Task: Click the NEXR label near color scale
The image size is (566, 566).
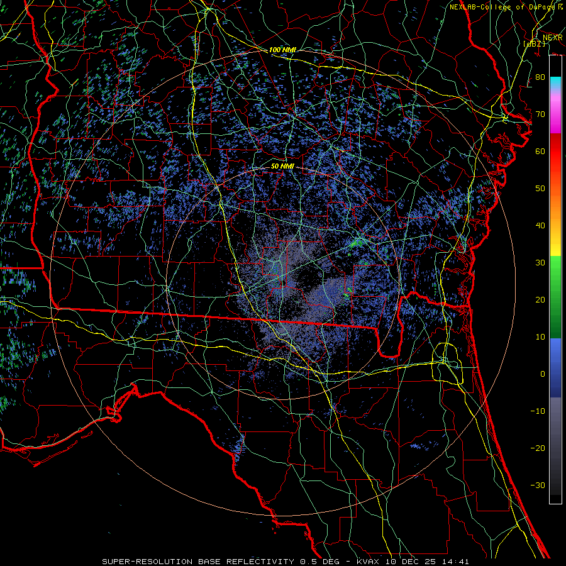Action: (553, 38)
